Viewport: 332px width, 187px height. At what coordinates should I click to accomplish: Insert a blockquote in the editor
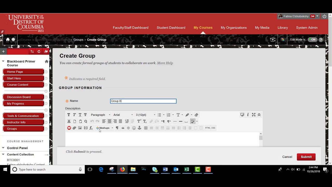pyautogui.click(x=123, y=128)
